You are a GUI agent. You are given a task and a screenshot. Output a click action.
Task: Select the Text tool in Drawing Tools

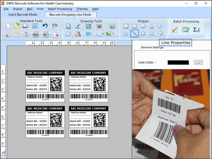[68, 26]
